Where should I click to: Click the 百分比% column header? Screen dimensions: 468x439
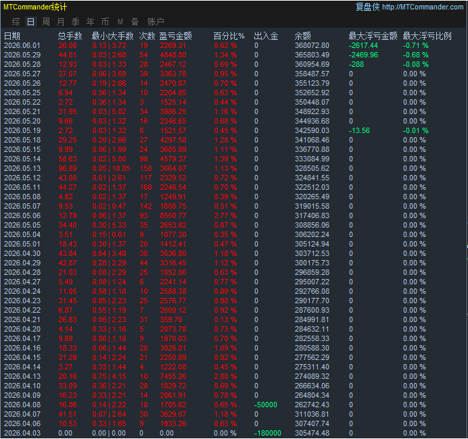click(229, 36)
